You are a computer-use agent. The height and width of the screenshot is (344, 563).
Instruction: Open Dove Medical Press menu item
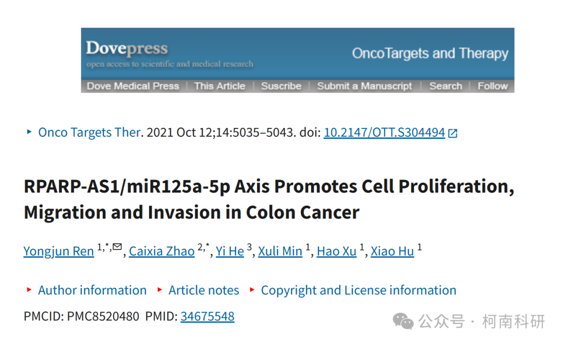133,86
